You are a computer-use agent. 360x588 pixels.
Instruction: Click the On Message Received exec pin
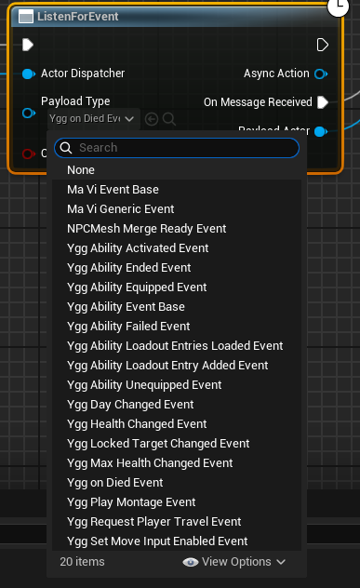click(323, 102)
